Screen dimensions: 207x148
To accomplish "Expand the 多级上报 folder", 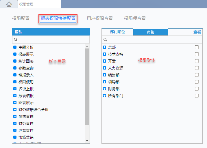I will 15,89.
